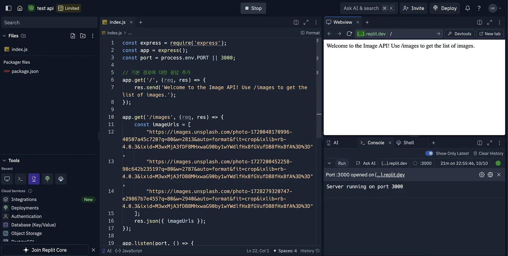Expand the console run entry chevron
508x256 pixels.
[x=329, y=163]
